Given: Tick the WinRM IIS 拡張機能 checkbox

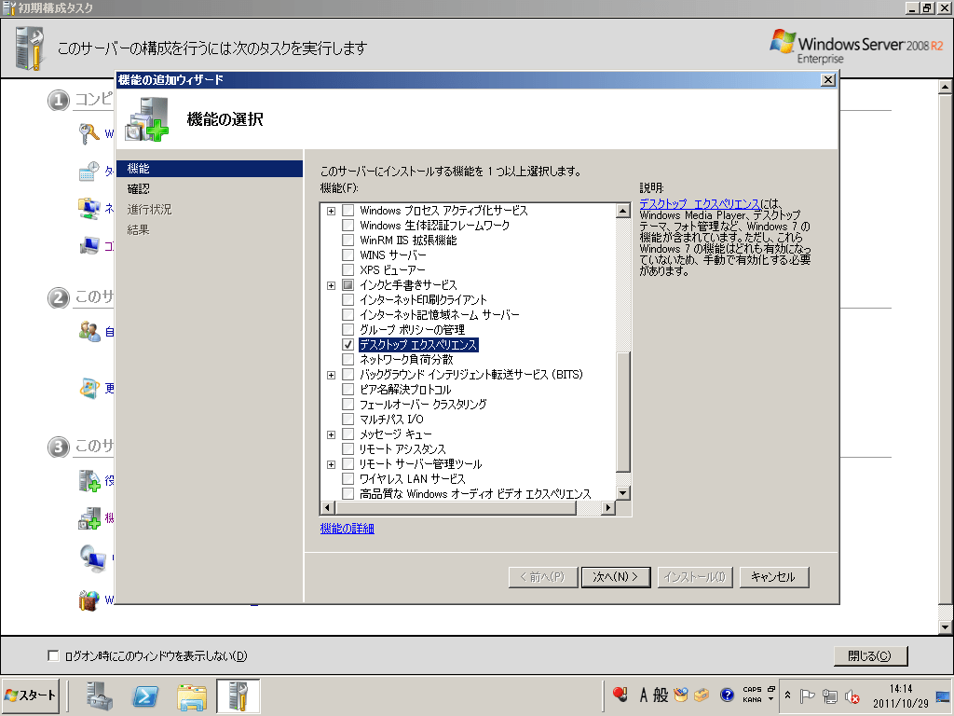Looking at the screenshot, I should (x=348, y=240).
